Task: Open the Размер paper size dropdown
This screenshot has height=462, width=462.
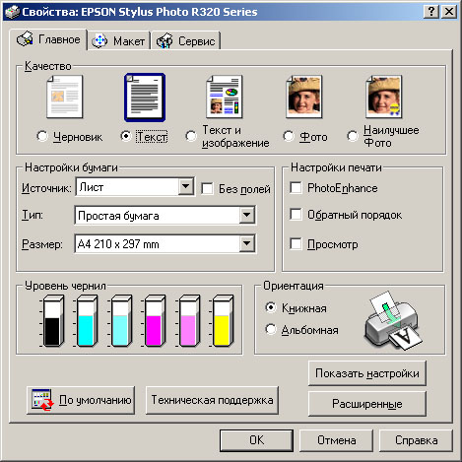Action: click(x=247, y=244)
